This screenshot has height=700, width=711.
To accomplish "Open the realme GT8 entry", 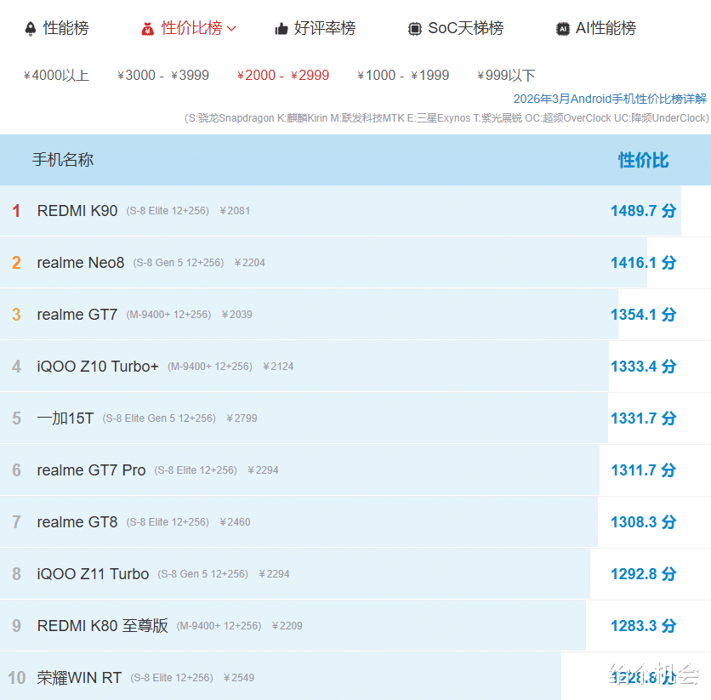I will (x=77, y=522).
